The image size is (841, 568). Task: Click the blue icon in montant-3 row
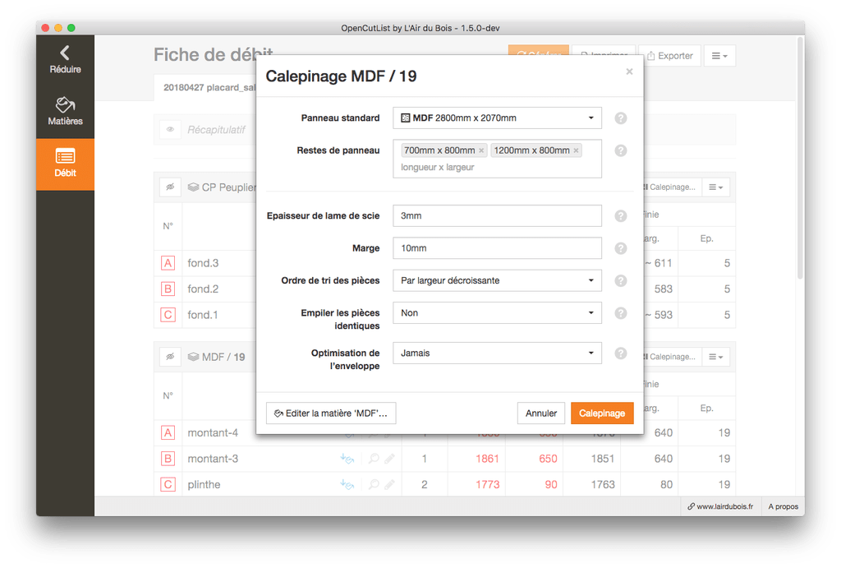click(347, 459)
